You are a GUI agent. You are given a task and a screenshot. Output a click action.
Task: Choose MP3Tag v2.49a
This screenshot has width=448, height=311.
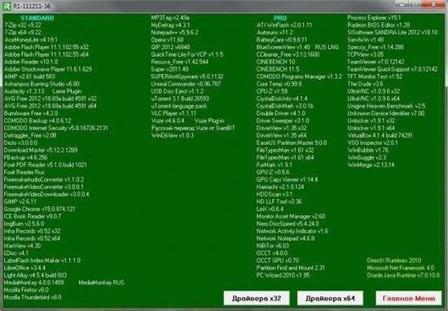click(x=170, y=18)
